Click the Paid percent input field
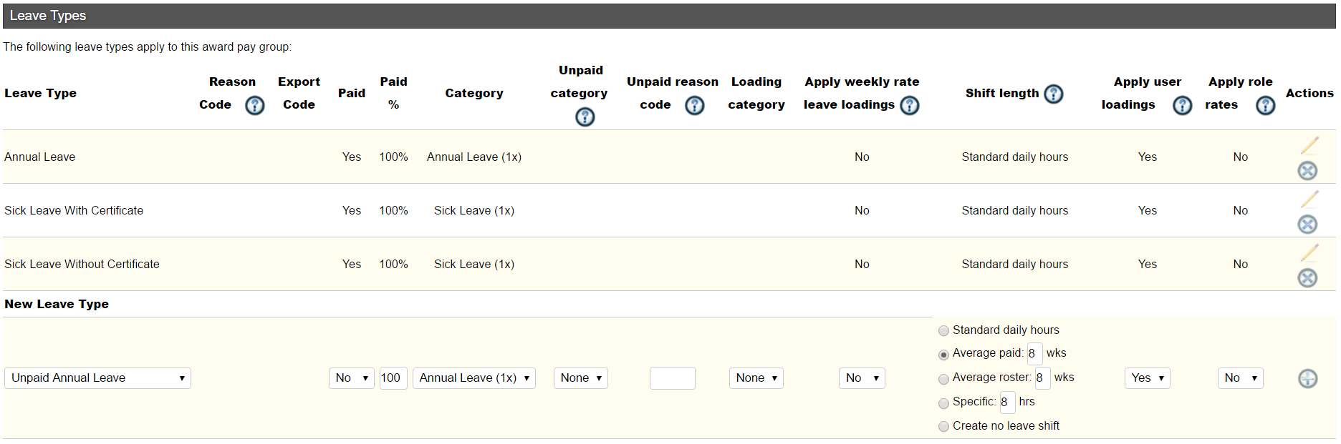The image size is (1341, 444). pos(393,378)
